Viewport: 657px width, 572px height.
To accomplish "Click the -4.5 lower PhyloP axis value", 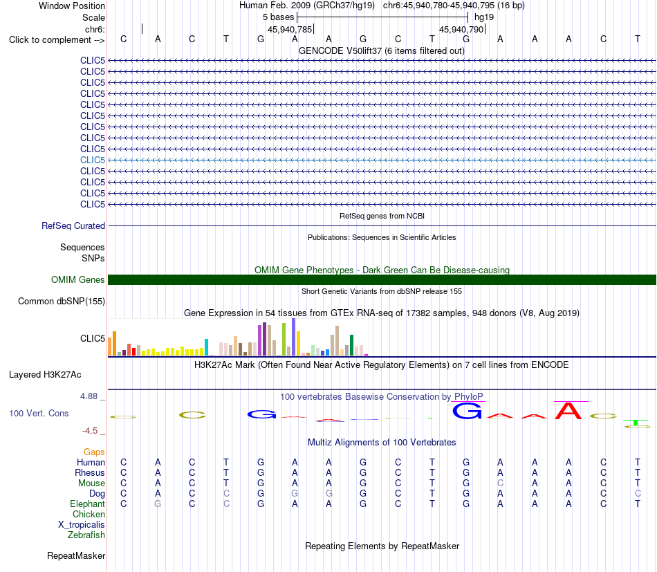I will pyautogui.click(x=90, y=431).
